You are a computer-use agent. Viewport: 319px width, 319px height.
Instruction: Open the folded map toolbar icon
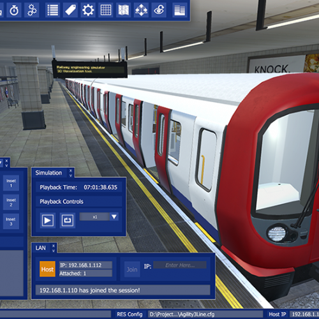point(124,10)
